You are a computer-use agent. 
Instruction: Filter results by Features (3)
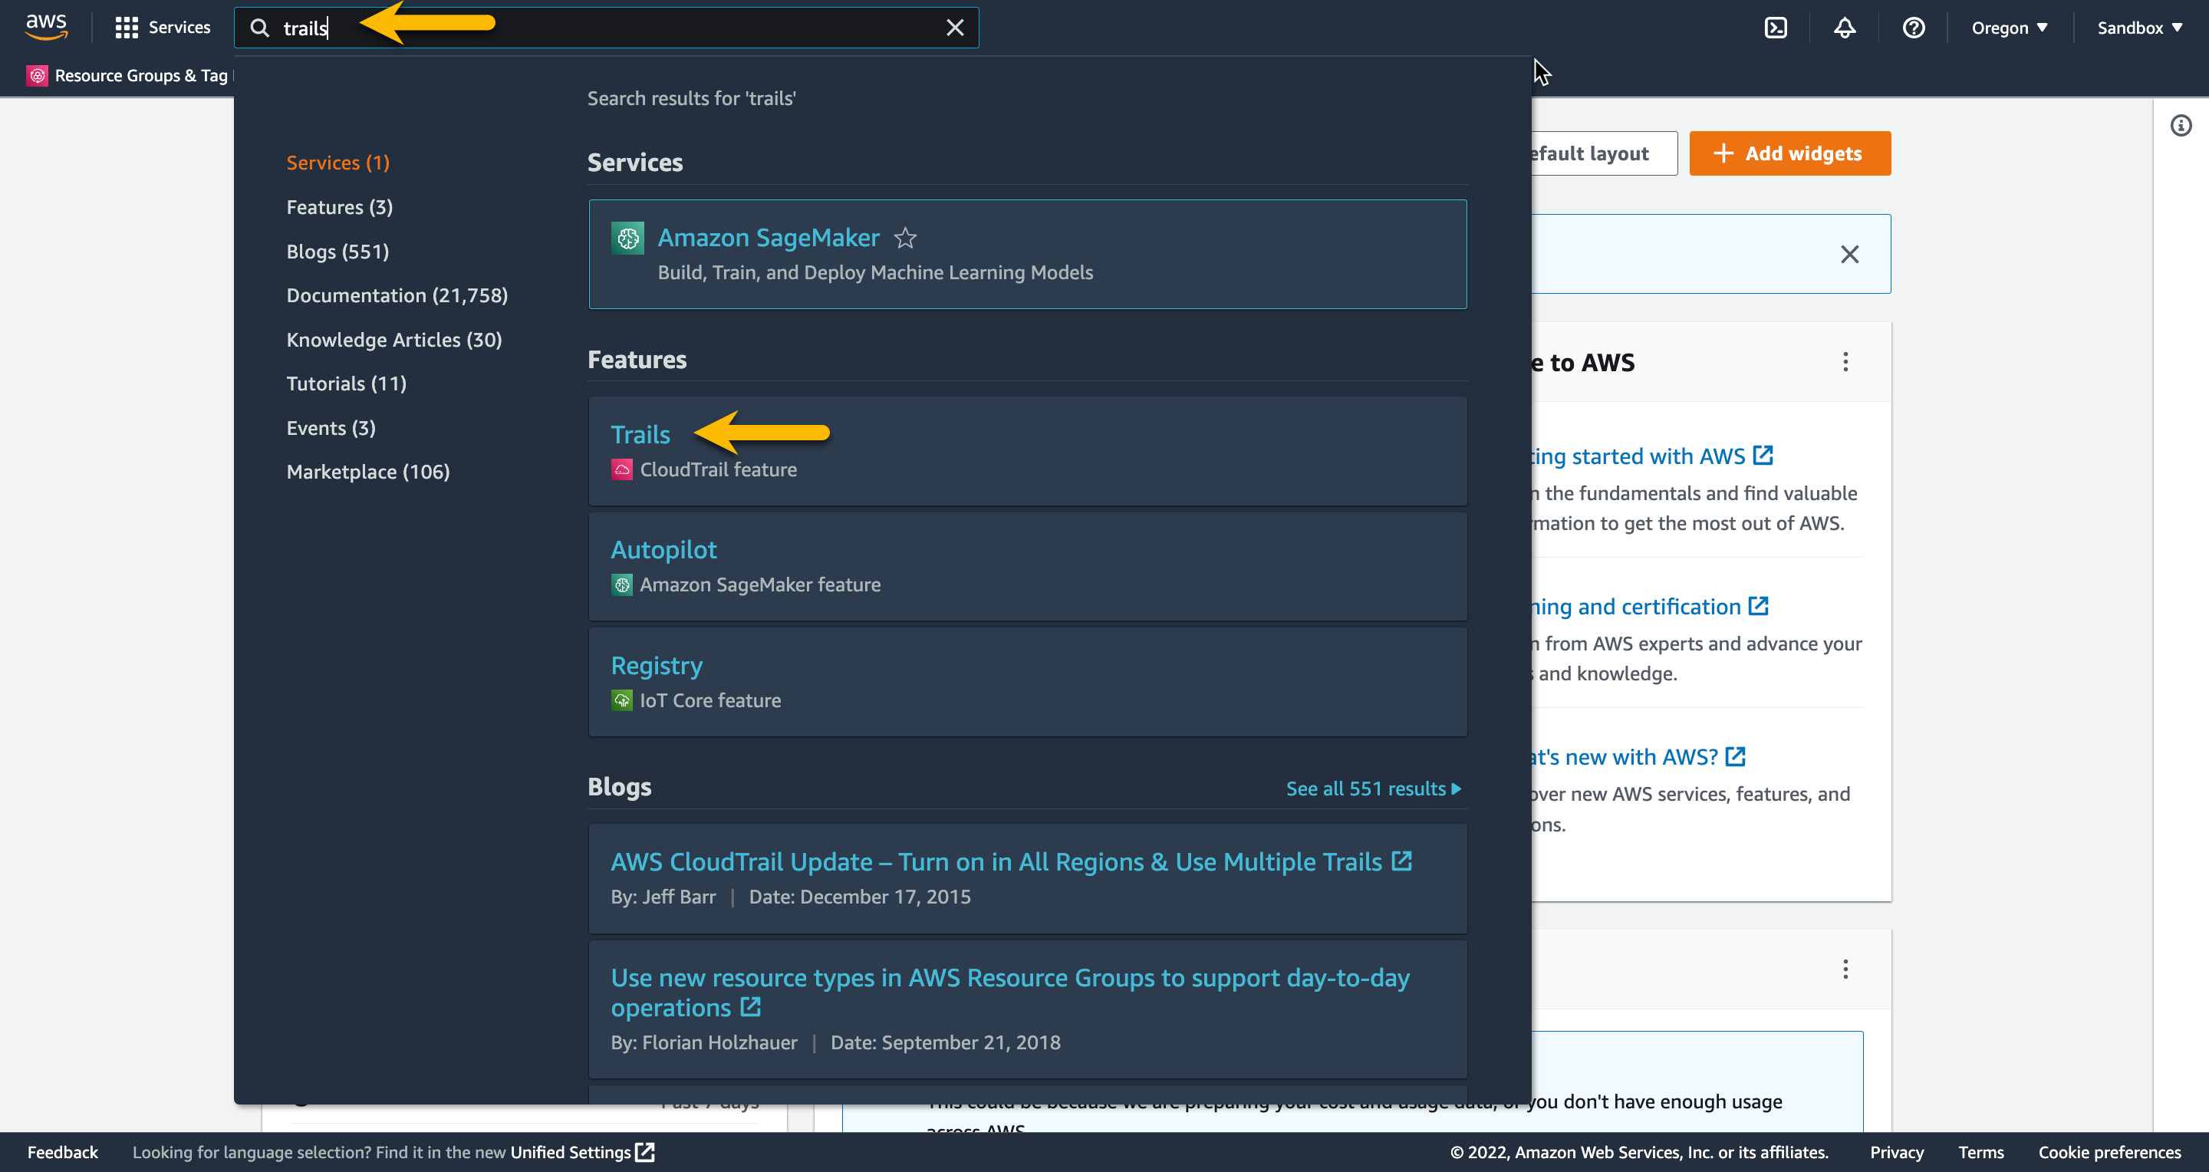tap(339, 206)
